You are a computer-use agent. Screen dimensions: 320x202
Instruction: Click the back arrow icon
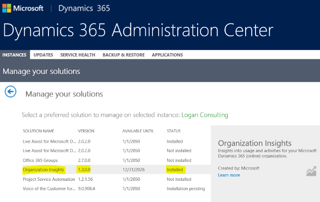click(x=10, y=91)
